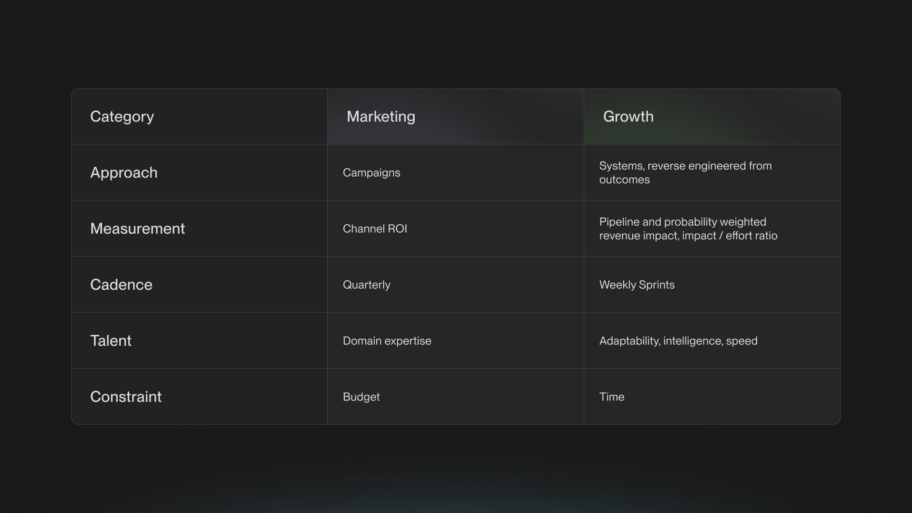Select the Marketing column header
The image size is (912, 513).
pos(380,116)
